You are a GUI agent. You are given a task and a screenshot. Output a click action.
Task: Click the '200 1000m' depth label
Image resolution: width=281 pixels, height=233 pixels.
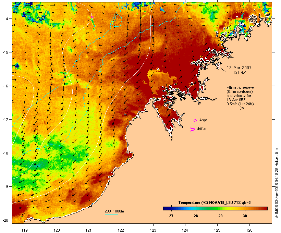114,211
